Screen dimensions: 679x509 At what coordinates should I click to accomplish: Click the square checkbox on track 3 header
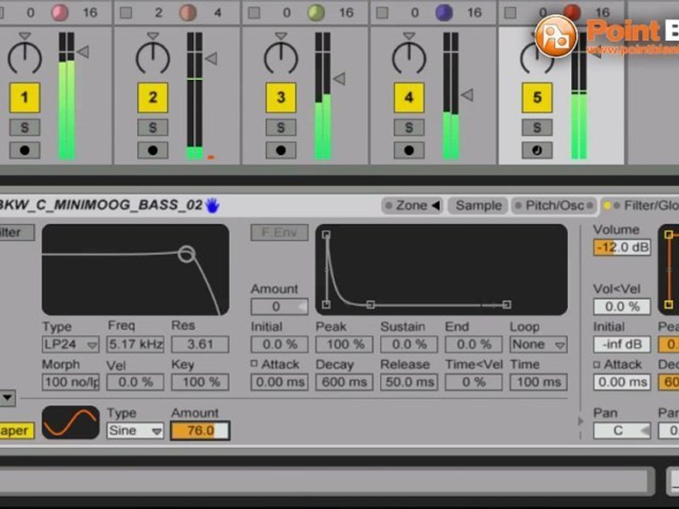pyautogui.click(x=254, y=13)
